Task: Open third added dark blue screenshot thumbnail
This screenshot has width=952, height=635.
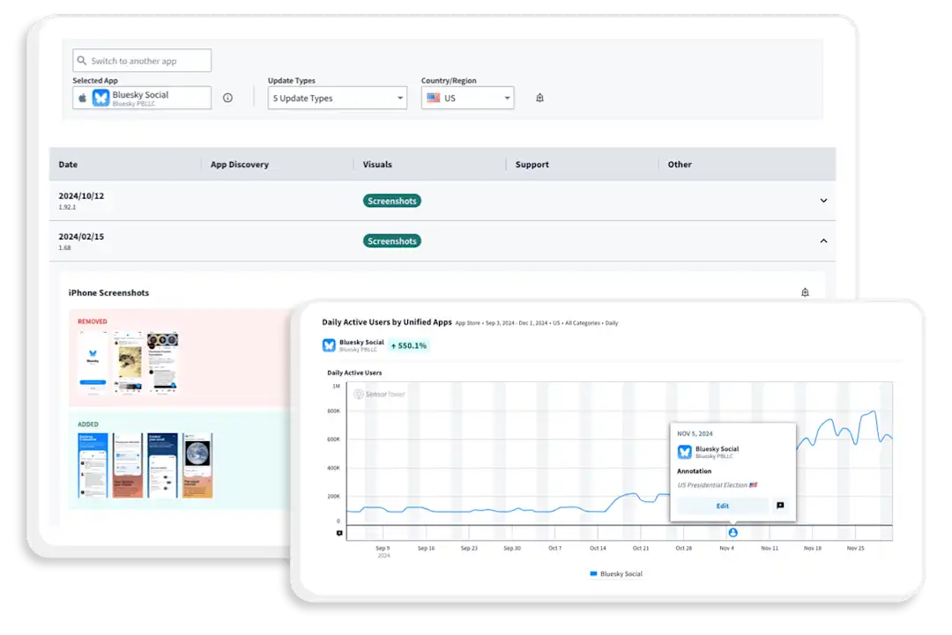Action: (x=163, y=465)
